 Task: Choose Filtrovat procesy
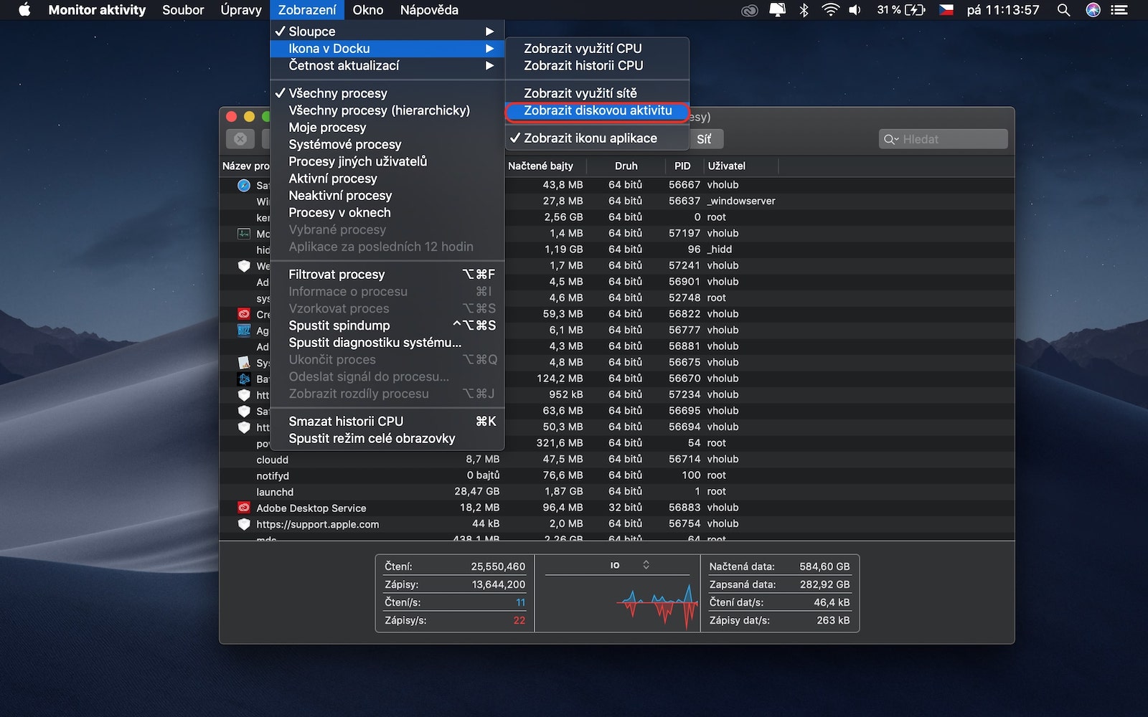click(x=387, y=275)
